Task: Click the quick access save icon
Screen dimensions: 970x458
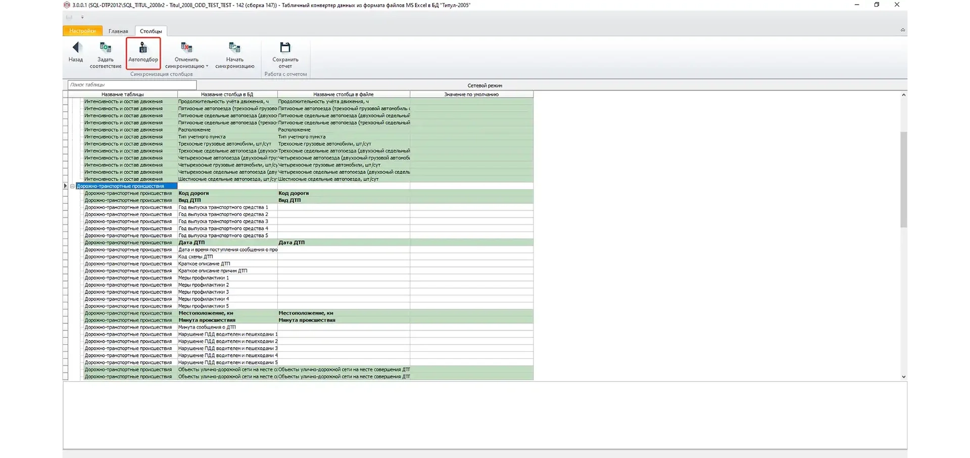Action: coord(69,17)
